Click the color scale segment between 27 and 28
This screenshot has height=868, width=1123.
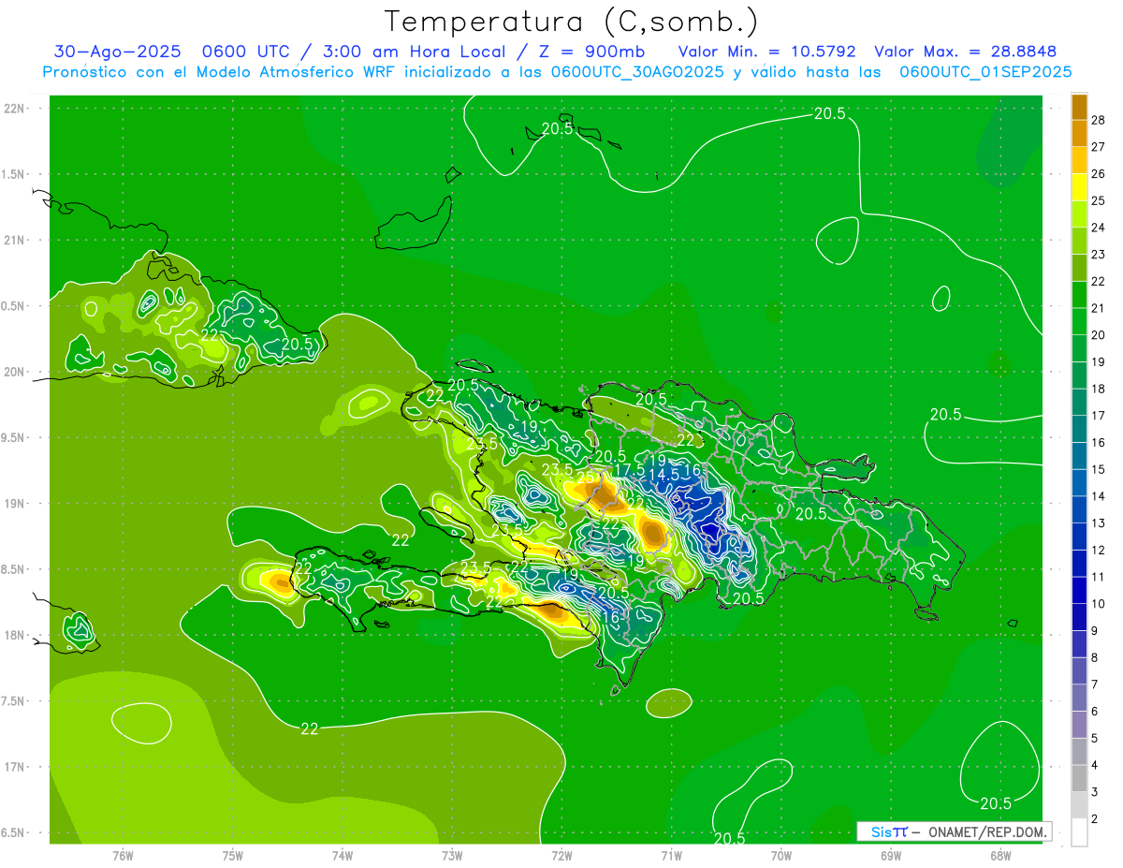[x=1079, y=134]
